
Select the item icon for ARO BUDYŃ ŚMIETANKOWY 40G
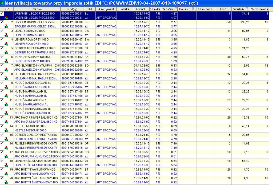click(6, 182)
